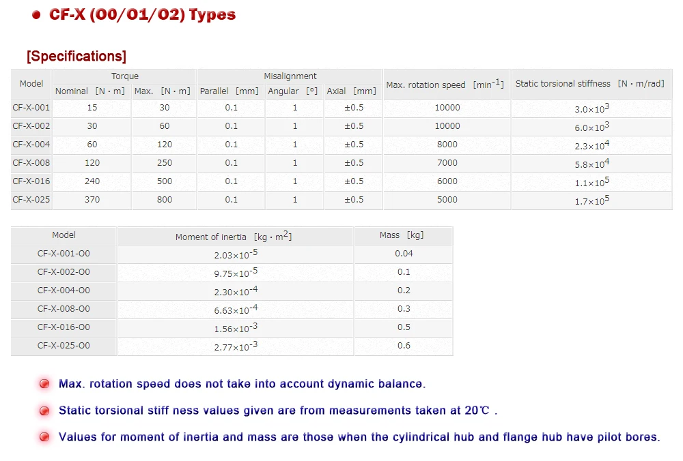This screenshot has height=461, width=683.
Task: Click the Angular [°] sub-header cell
Action: click(294, 91)
